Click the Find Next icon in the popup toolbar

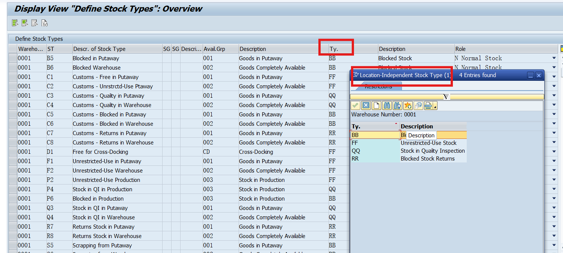tap(396, 105)
